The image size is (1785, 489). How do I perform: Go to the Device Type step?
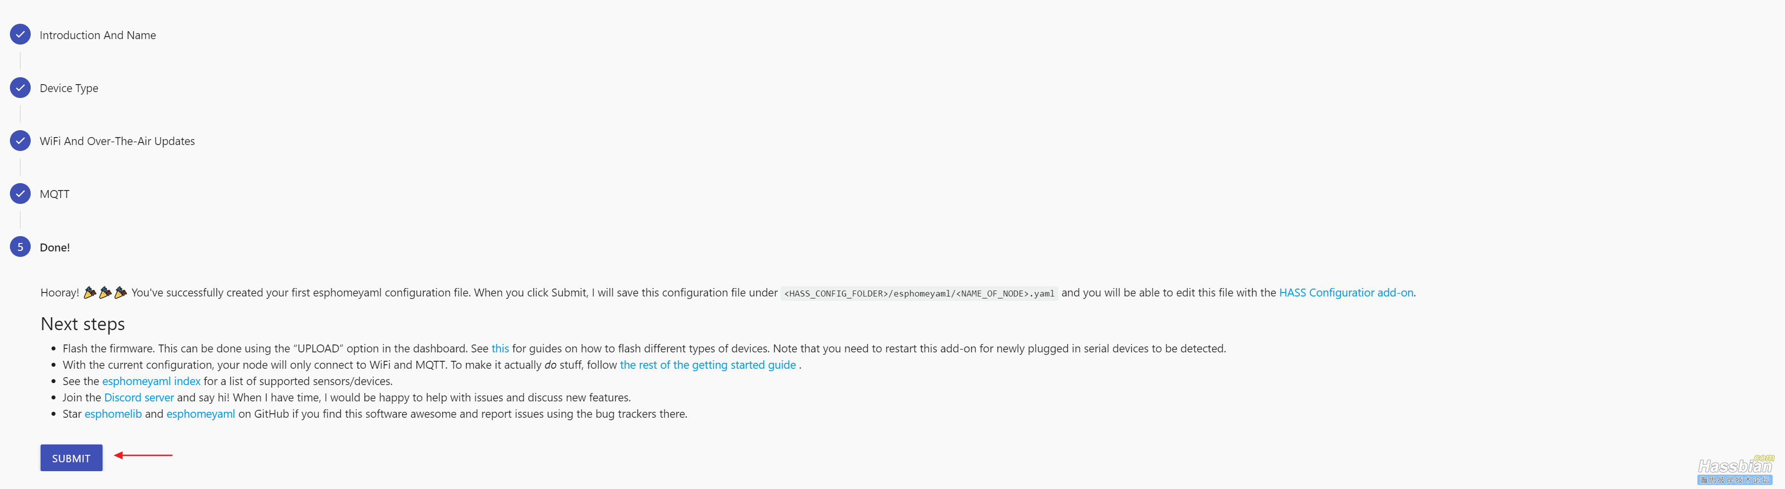click(x=69, y=89)
